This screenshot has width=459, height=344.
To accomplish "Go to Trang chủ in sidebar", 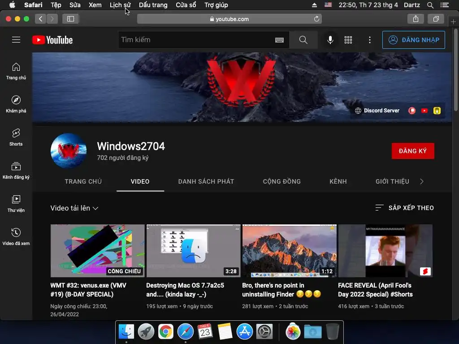I will pyautogui.click(x=16, y=71).
